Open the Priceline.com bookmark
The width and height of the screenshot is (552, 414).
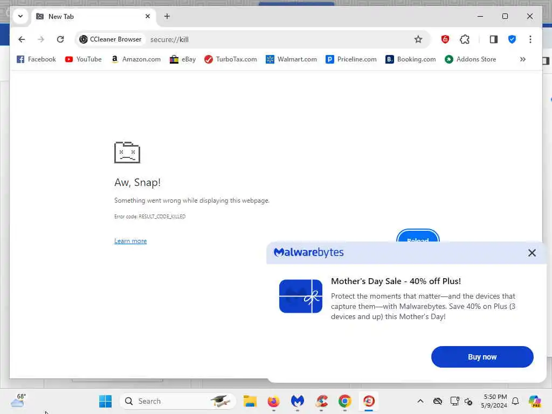click(x=351, y=59)
